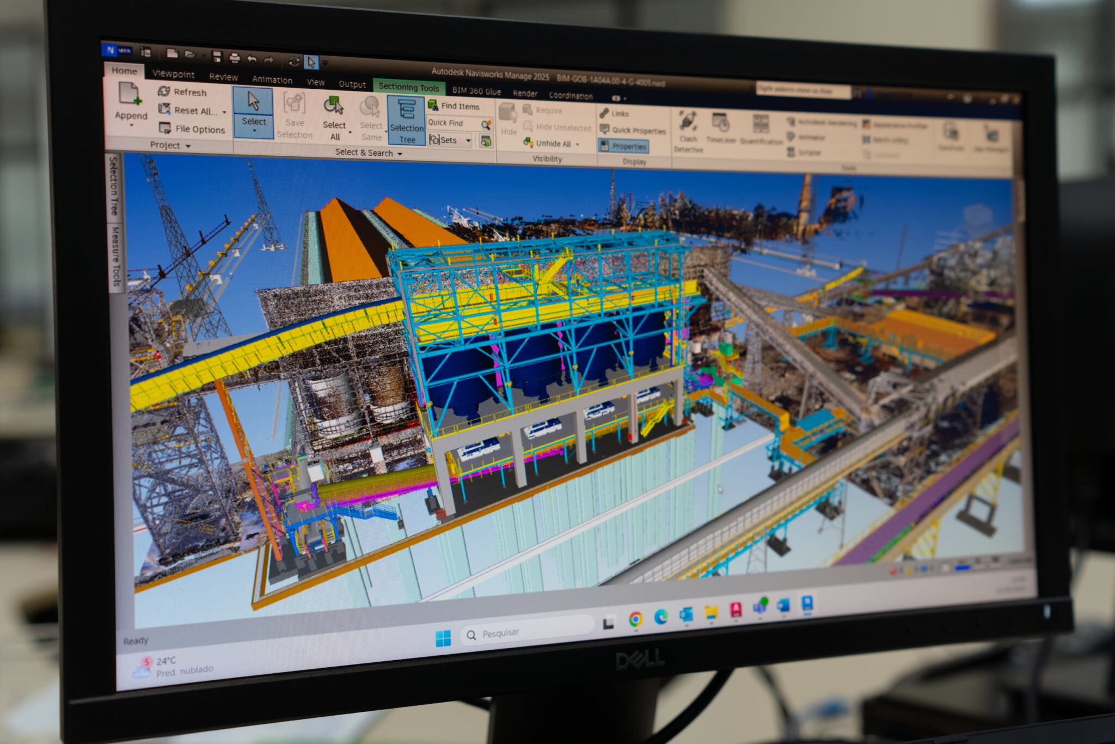Click the Quick Find search icon
This screenshot has height=744, width=1115.
tap(486, 124)
